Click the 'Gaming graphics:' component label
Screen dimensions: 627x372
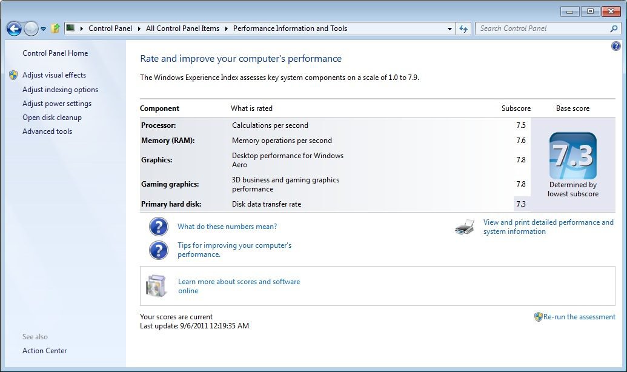click(x=170, y=184)
